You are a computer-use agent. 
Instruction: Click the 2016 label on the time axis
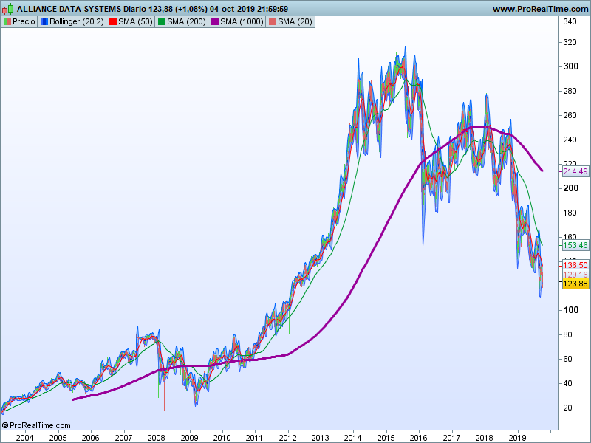click(x=418, y=438)
